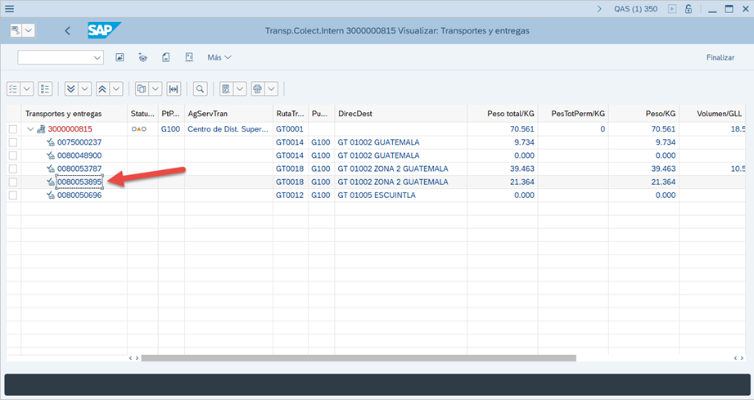Image resolution: width=754 pixels, height=400 pixels.
Task: Click the padlock icon in the title bar
Action: coord(689,9)
